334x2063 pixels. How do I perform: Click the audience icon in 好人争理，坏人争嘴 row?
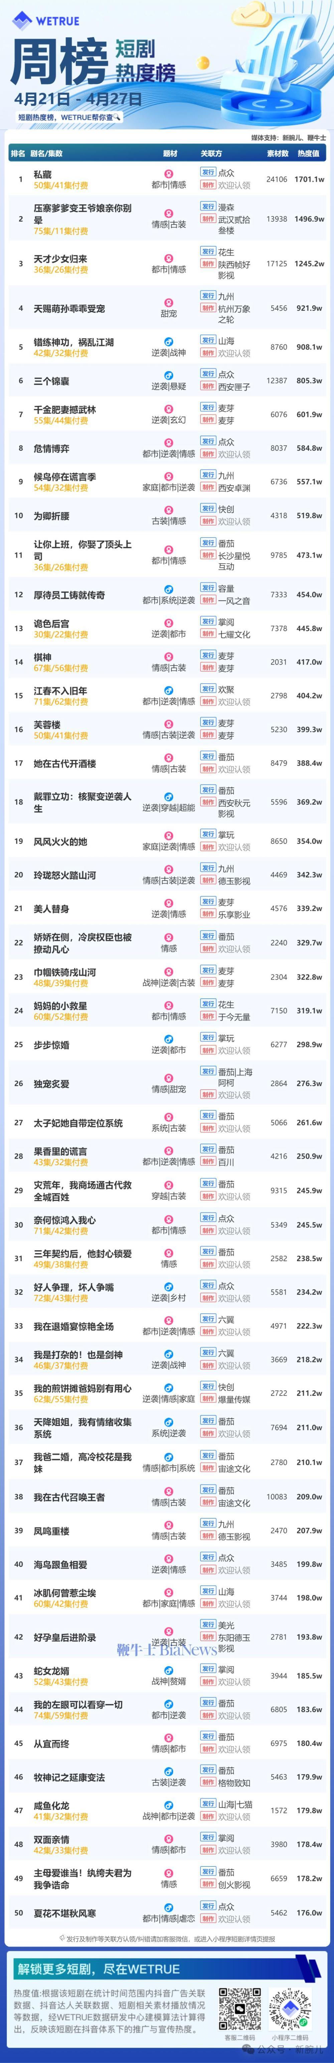[169, 1286]
